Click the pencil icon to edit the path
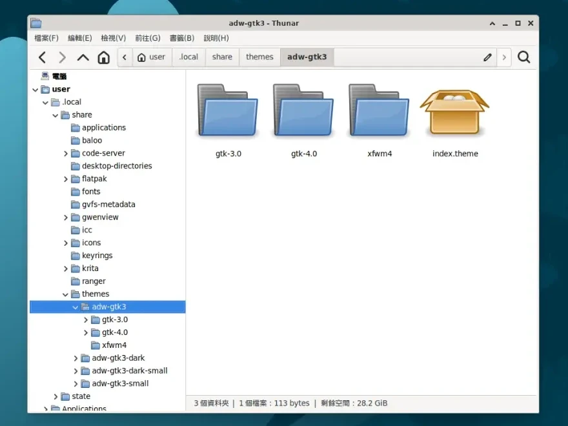 click(x=487, y=57)
